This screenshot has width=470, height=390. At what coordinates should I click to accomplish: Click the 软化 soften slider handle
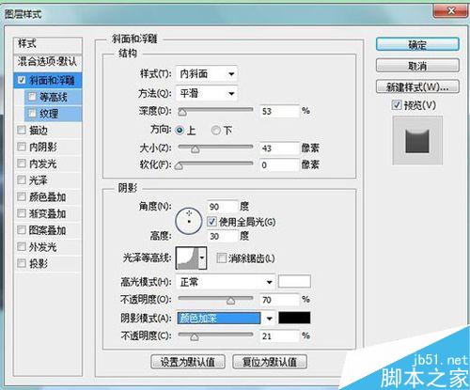pos(179,166)
